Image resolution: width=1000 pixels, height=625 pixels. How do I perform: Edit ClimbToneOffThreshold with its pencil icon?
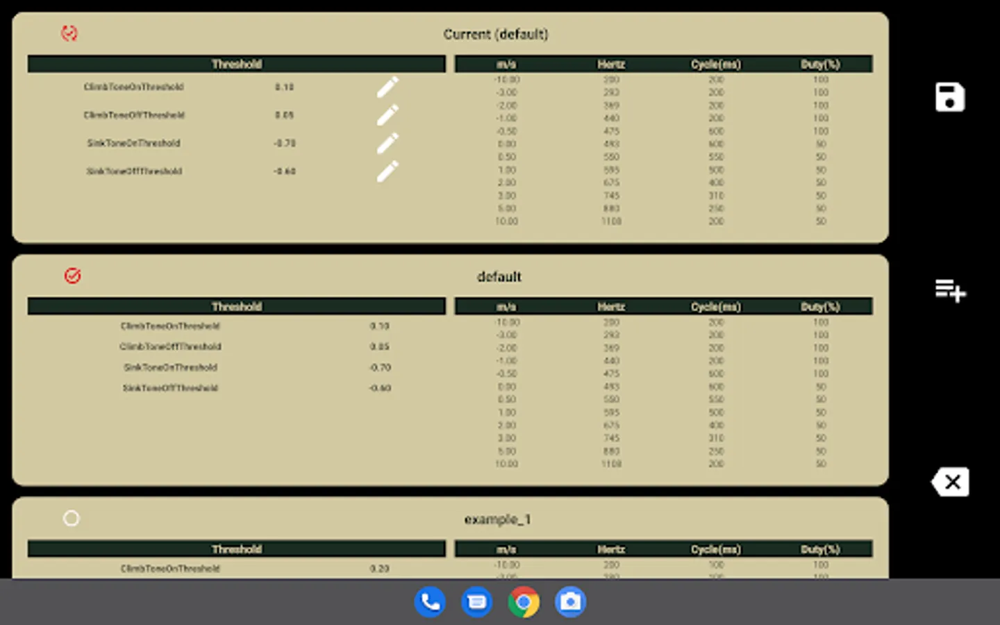pos(387,115)
